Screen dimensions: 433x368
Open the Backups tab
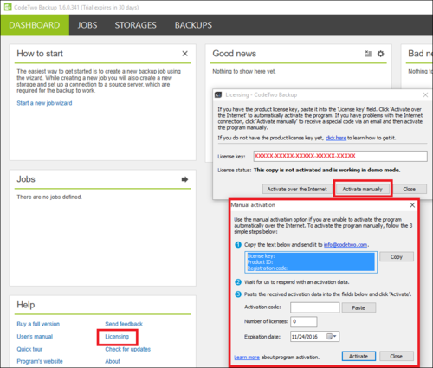193,25
